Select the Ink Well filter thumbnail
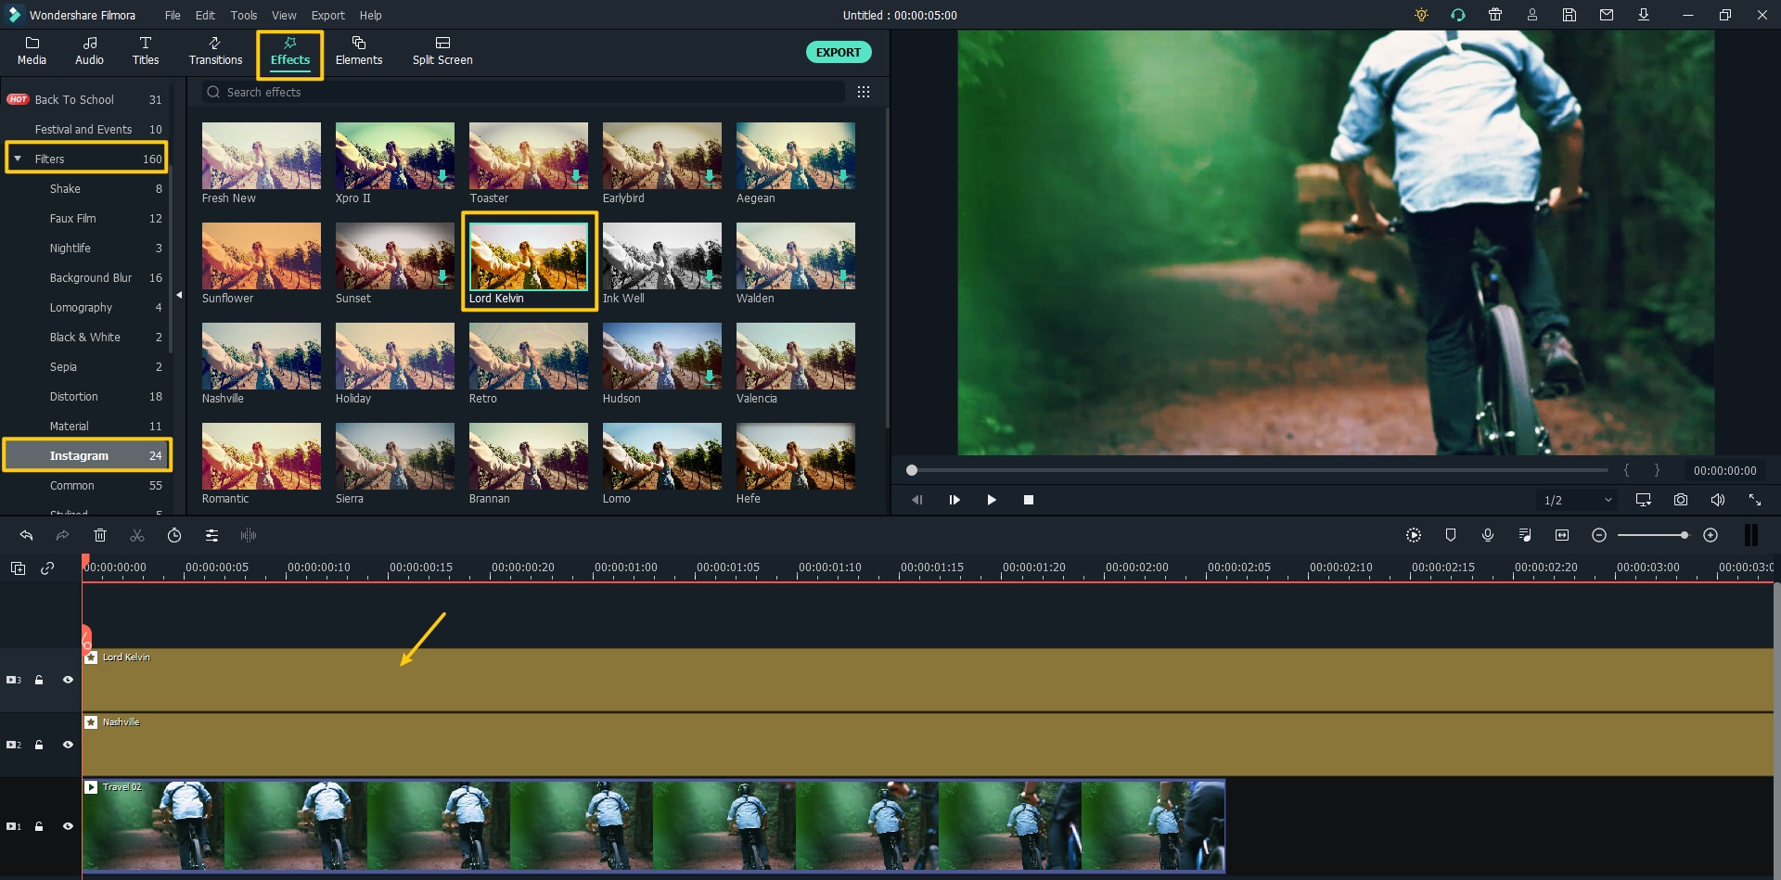Screen dimensions: 1781x880 point(662,257)
